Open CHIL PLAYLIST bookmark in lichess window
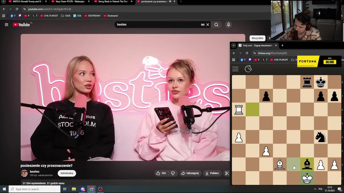Viewport: 344px width, 193px height. click(279, 60)
